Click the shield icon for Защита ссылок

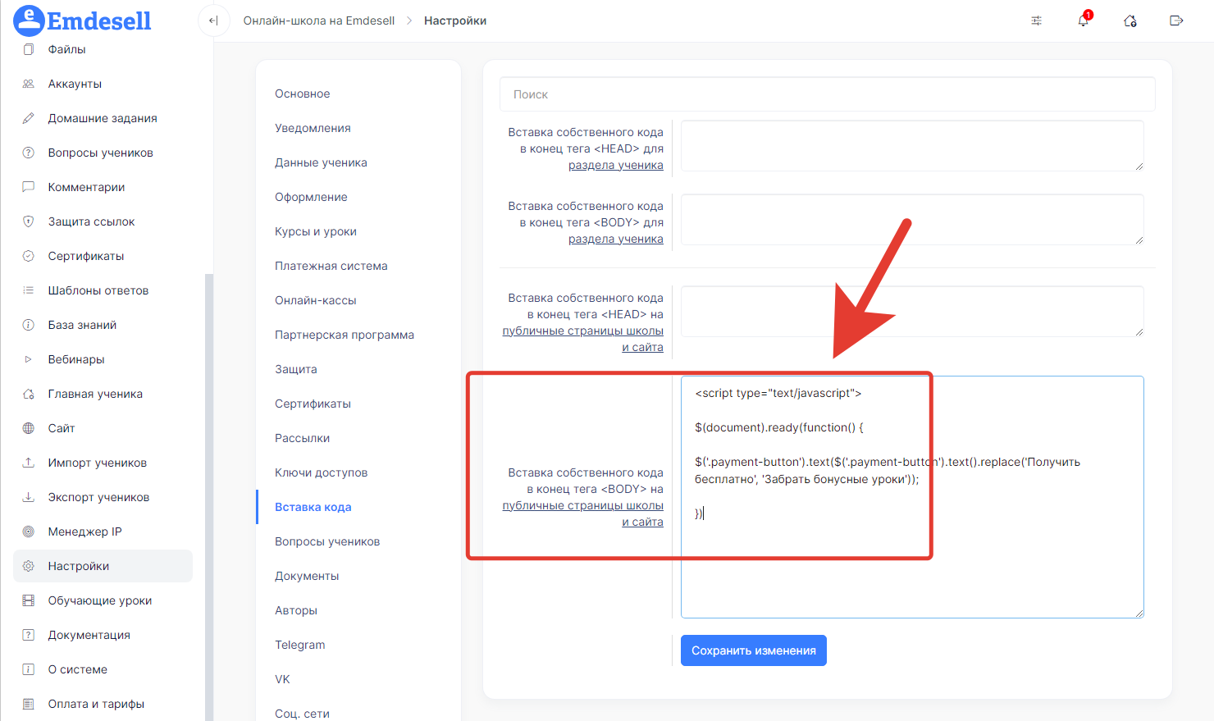29,221
